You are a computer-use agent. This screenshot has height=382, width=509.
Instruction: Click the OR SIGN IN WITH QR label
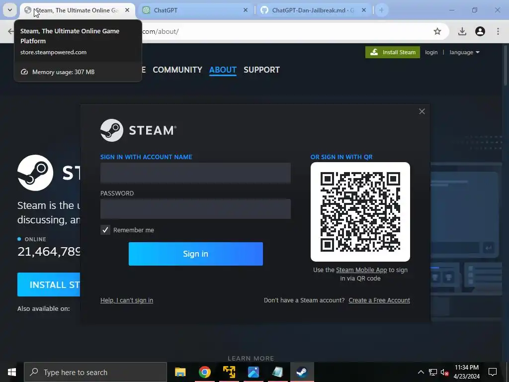tap(341, 157)
